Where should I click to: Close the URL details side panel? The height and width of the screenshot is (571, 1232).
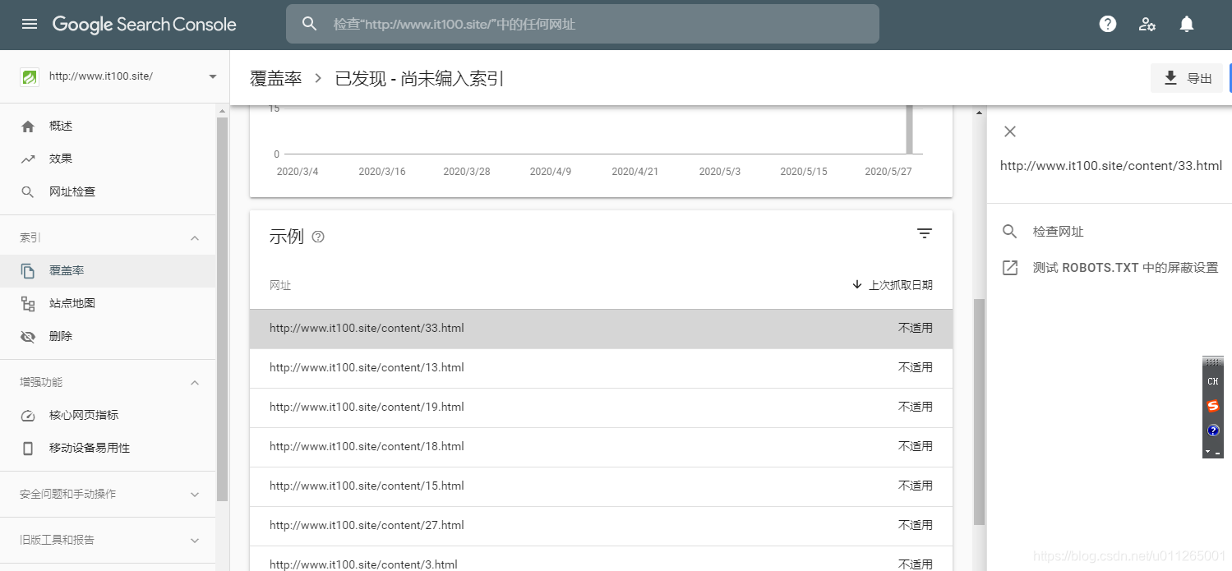[1010, 131]
